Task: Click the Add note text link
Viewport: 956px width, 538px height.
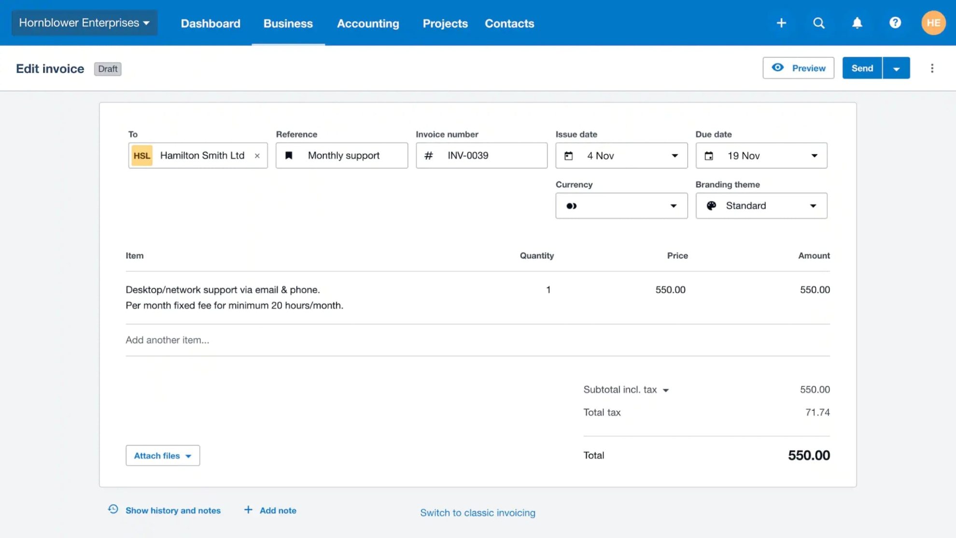Action: click(277, 510)
